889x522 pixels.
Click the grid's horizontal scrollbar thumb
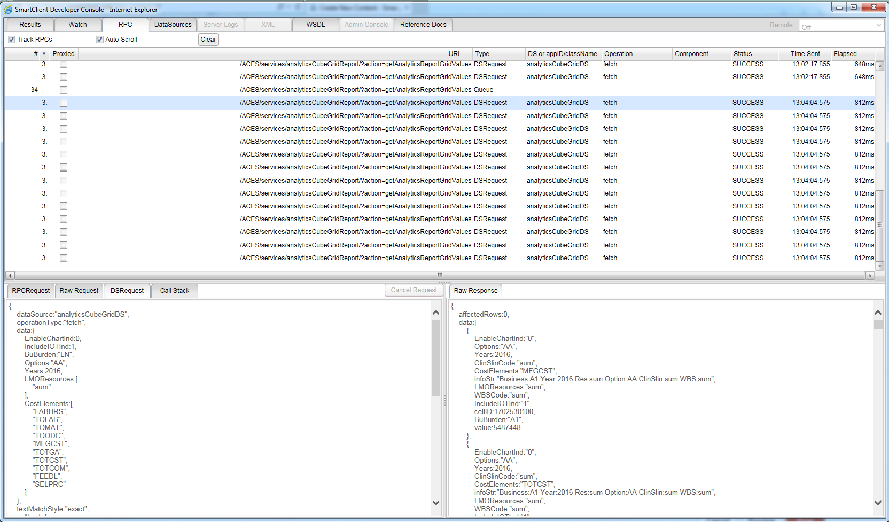[439, 276]
